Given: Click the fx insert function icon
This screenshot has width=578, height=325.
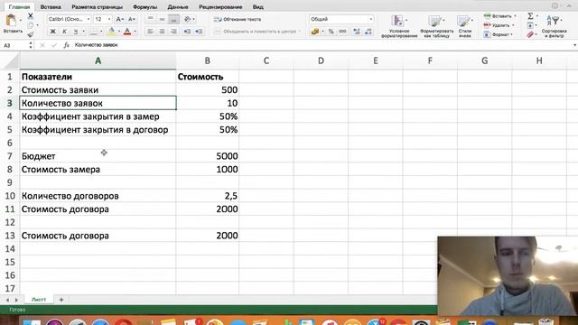Looking at the screenshot, I should click(66, 45).
